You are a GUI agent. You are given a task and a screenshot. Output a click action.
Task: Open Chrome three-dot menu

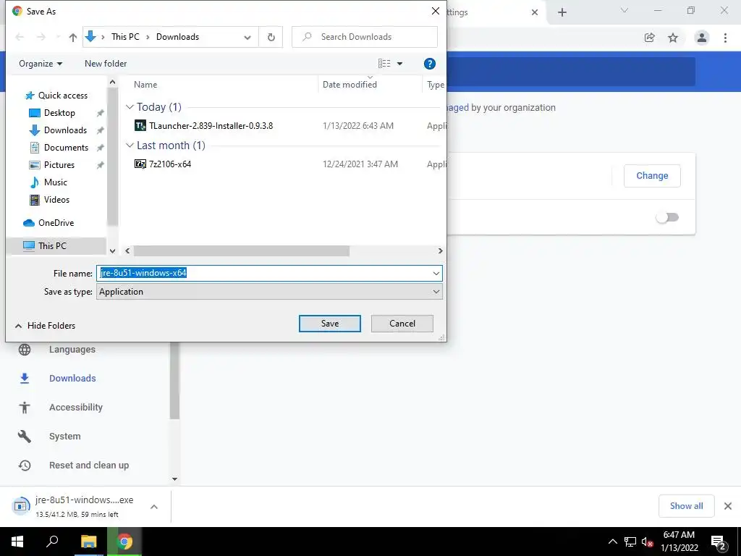725,38
